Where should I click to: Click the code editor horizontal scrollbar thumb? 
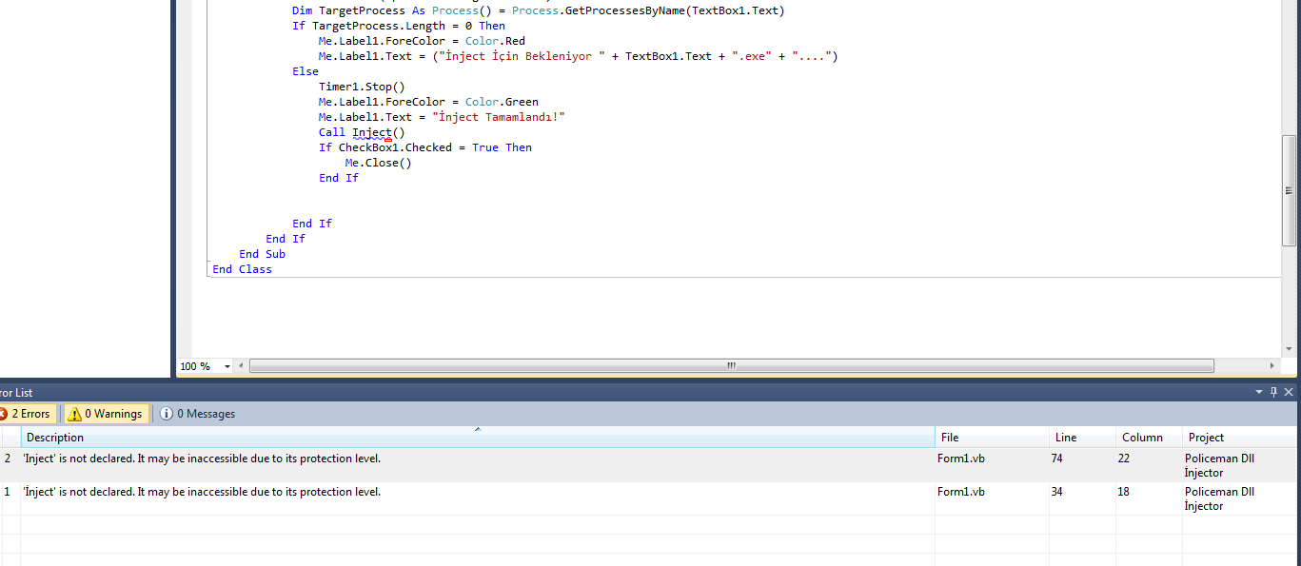point(731,366)
